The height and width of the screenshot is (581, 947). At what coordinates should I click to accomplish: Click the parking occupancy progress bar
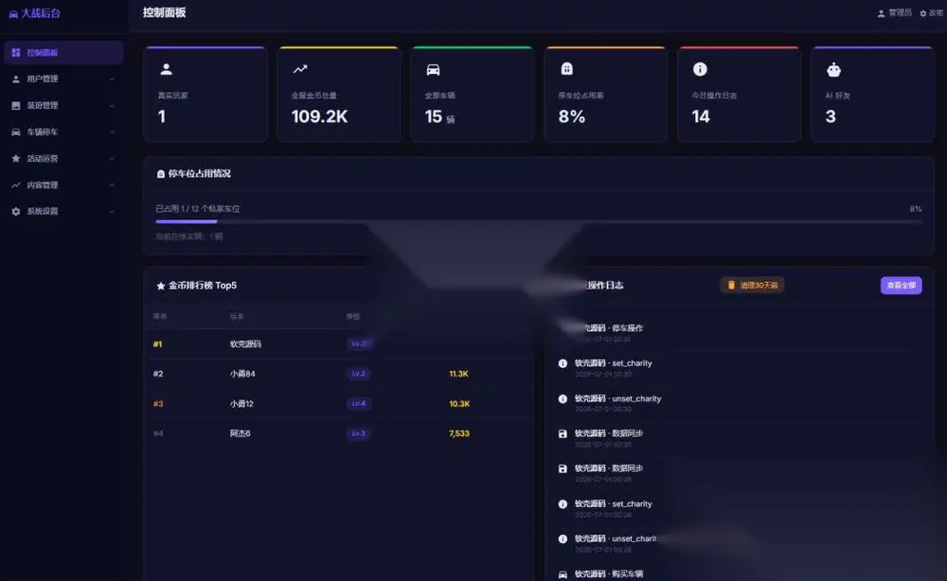click(x=539, y=221)
